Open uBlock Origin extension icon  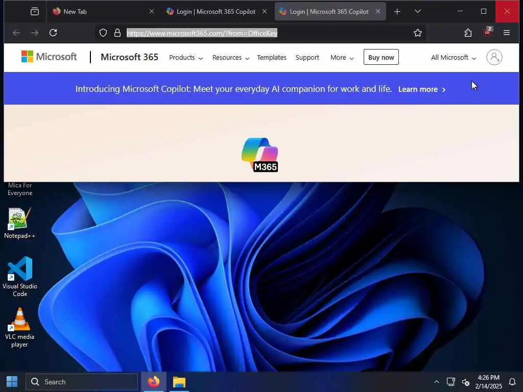[x=487, y=32]
